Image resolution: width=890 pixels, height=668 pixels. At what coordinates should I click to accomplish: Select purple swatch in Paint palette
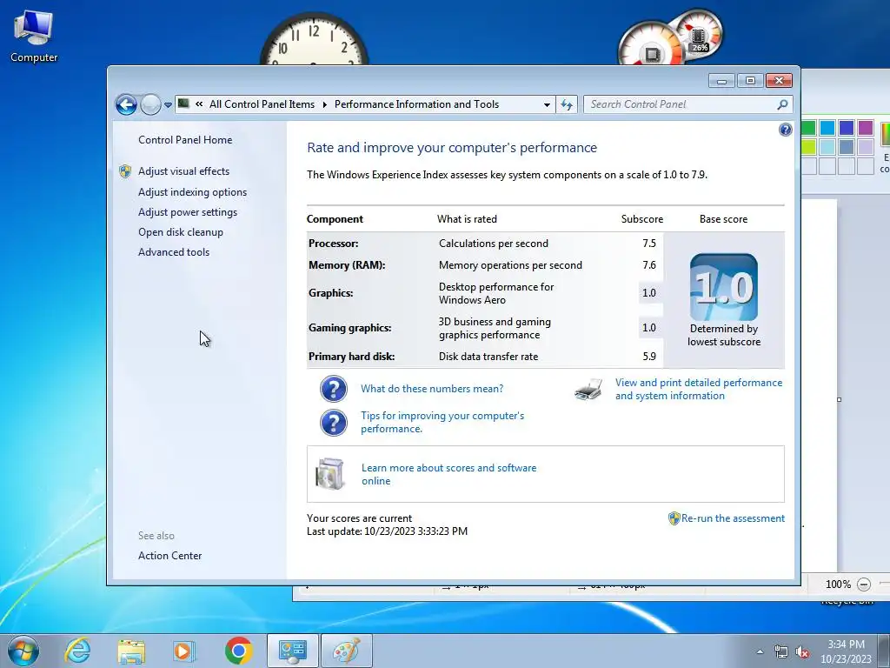pos(866,128)
